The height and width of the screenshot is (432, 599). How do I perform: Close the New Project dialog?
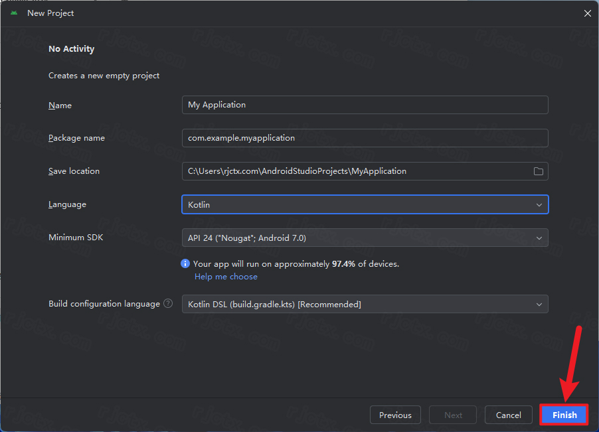[588, 13]
